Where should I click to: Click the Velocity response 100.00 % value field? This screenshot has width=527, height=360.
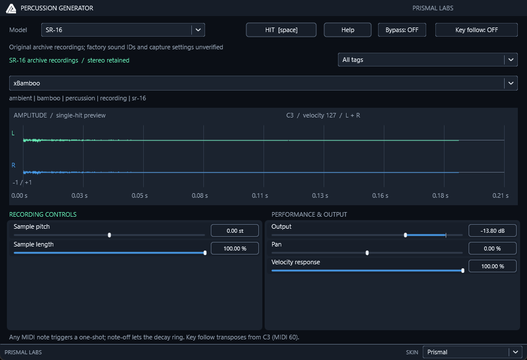(493, 267)
